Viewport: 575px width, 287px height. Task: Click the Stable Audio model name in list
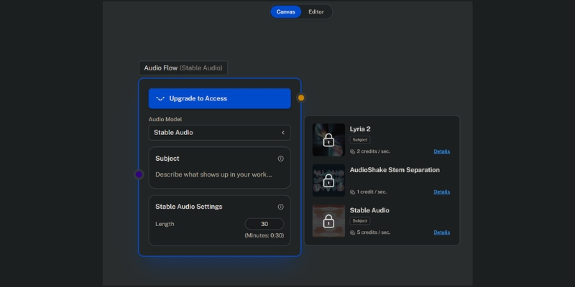coord(369,210)
